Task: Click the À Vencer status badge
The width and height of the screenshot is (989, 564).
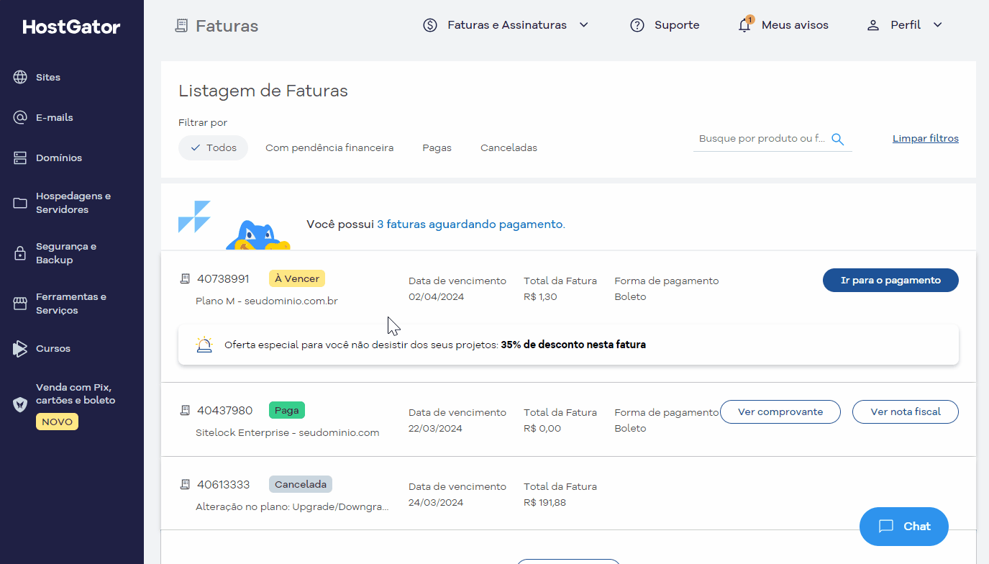Action: [297, 278]
